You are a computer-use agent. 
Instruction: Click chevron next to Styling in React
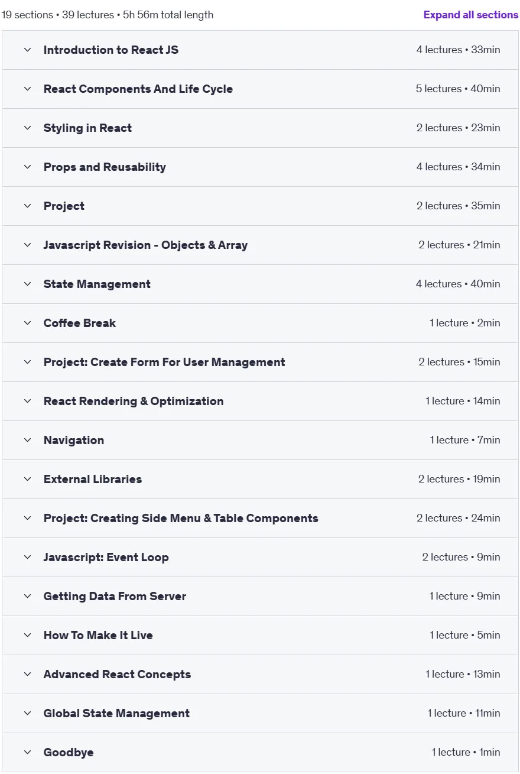point(27,128)
